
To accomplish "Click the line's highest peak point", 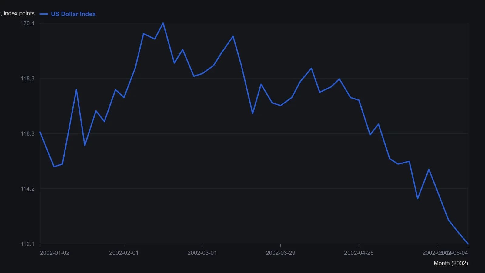I will 163,23.
